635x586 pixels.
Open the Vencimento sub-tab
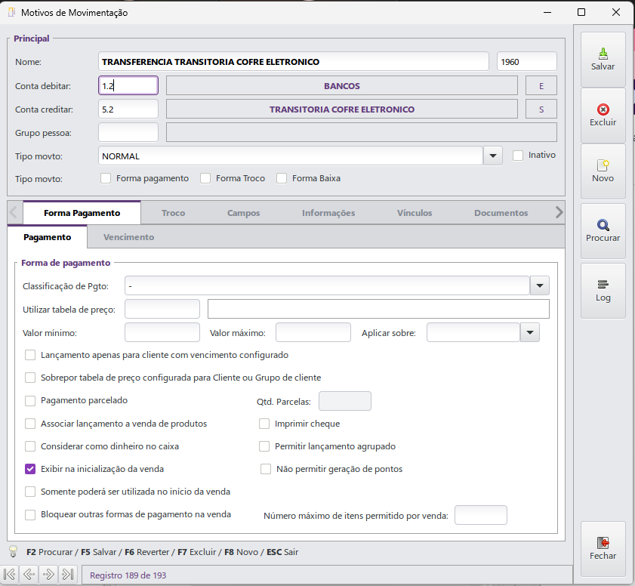[128, 237]
